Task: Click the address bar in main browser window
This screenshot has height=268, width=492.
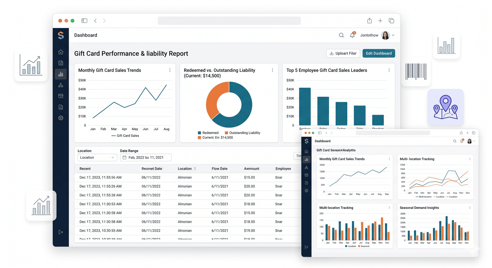Action: [229, 21]
